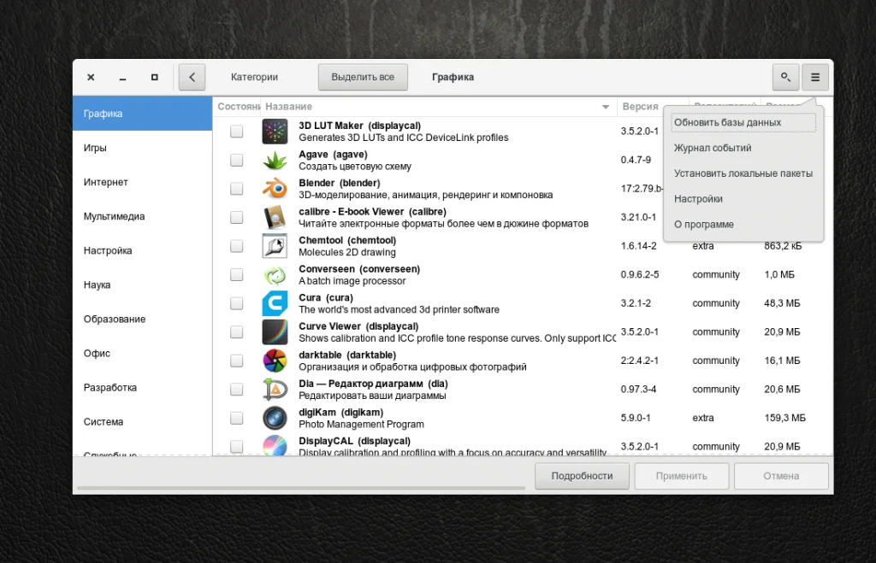Screen dimensions: 876x563
Task: Enable the Cura checkbox
Action: (x=237, y=303)
